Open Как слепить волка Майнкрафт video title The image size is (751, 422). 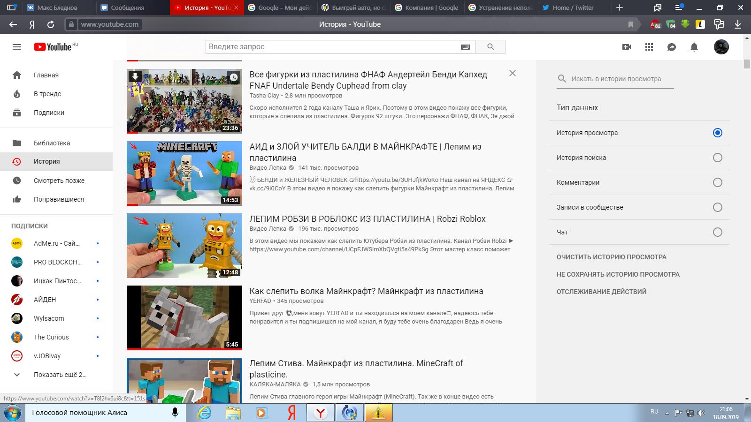coord(366,291)
